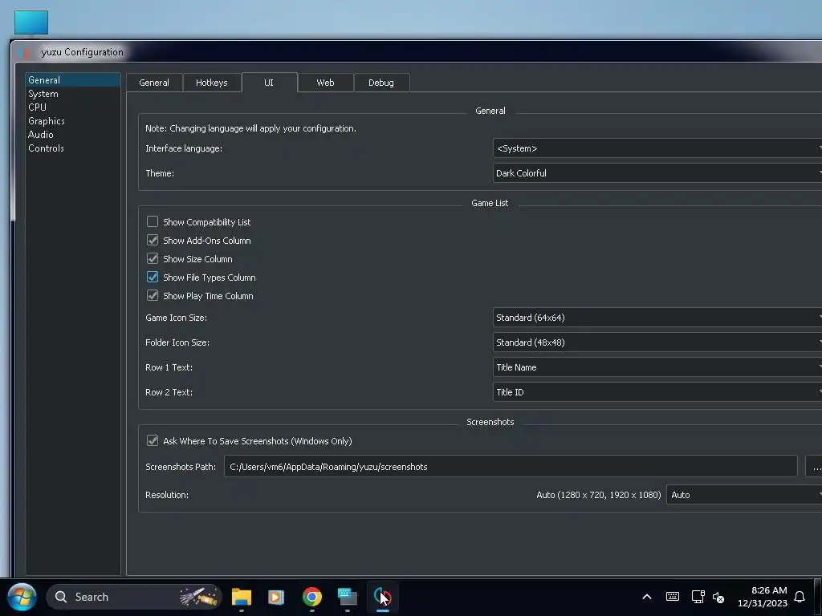
Task: Open File Explorer from the taskbar
Action: [242, 597]
